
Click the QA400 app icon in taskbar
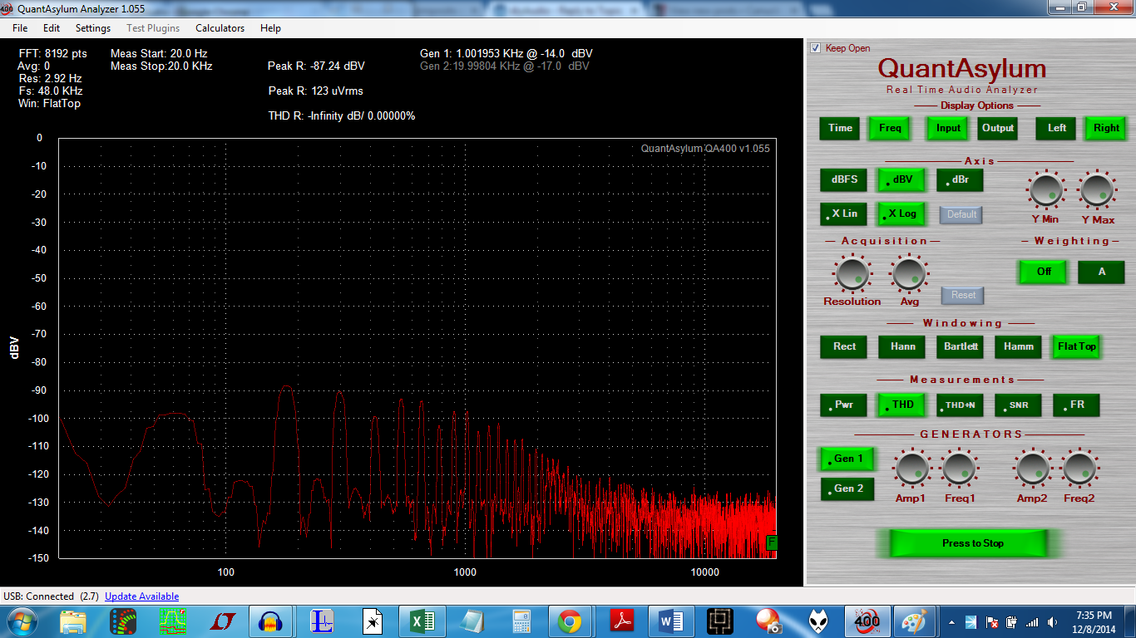[867, 621]
